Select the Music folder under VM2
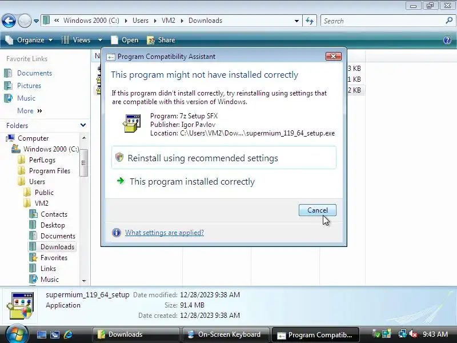Screen dimensions: 457x343 click(49, 280)
